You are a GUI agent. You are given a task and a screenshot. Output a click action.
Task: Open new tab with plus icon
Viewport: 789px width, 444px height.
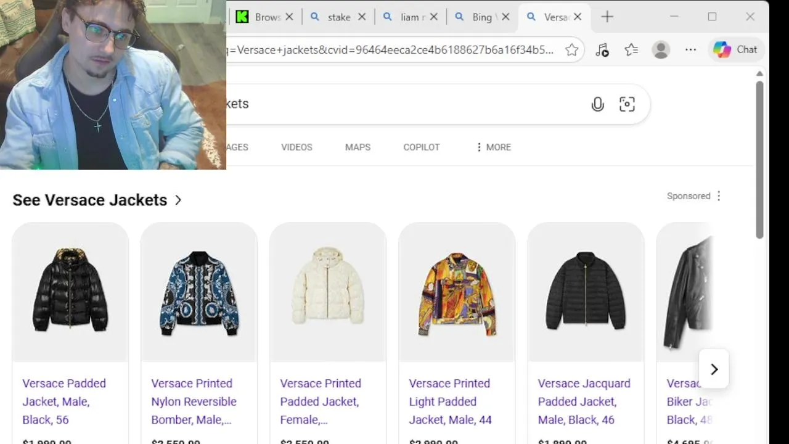pos(607,17)
